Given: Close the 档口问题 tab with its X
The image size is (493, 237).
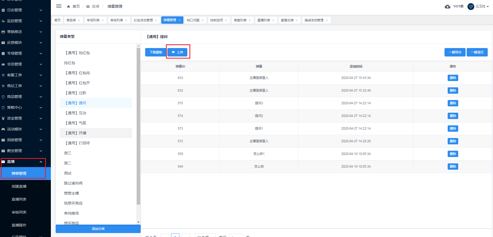Looking at the screenshot, I should (203, 20).
